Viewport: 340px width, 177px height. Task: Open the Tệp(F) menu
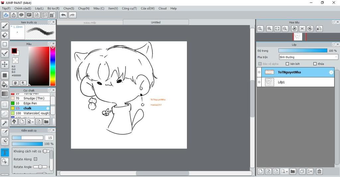6,8
